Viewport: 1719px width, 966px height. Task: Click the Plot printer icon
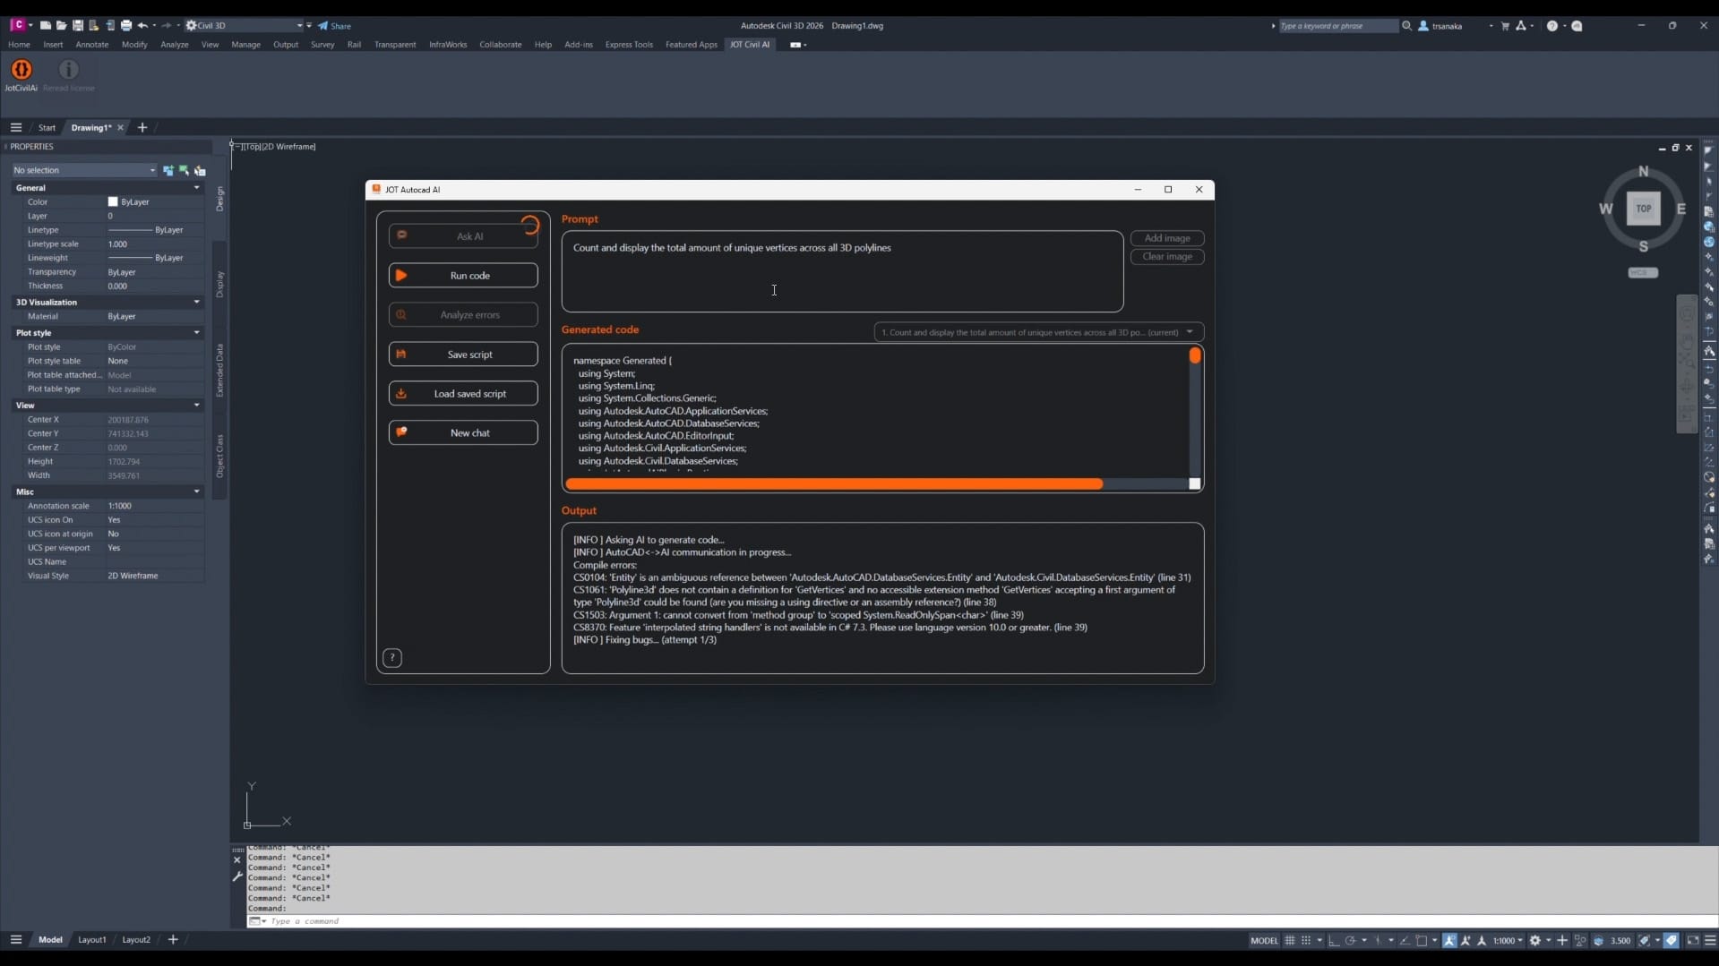point(126,26)
